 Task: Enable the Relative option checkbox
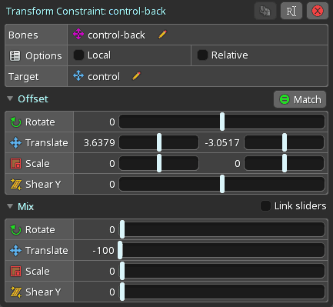202,55
